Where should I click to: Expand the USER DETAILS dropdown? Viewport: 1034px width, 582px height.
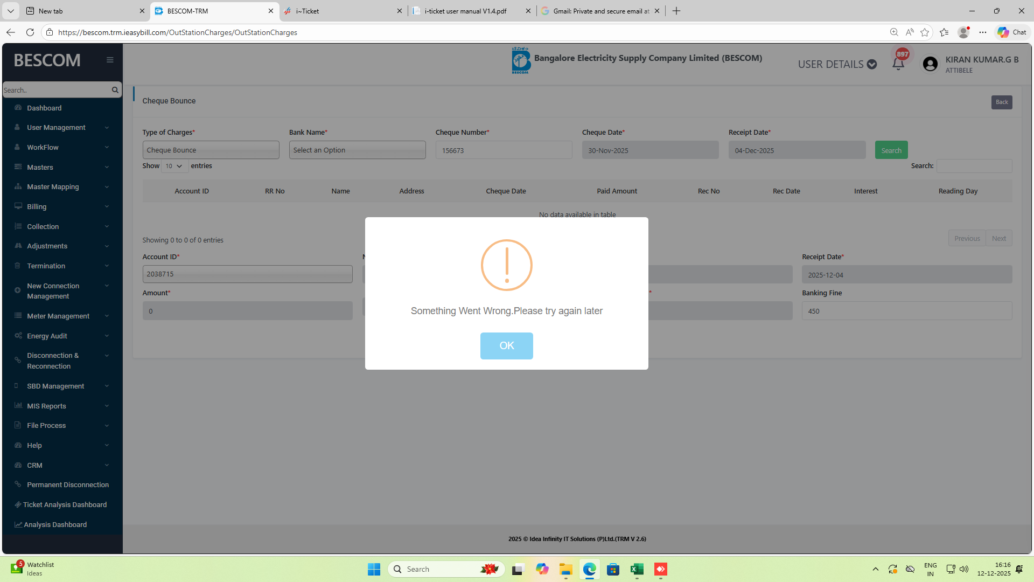point(837,64)
